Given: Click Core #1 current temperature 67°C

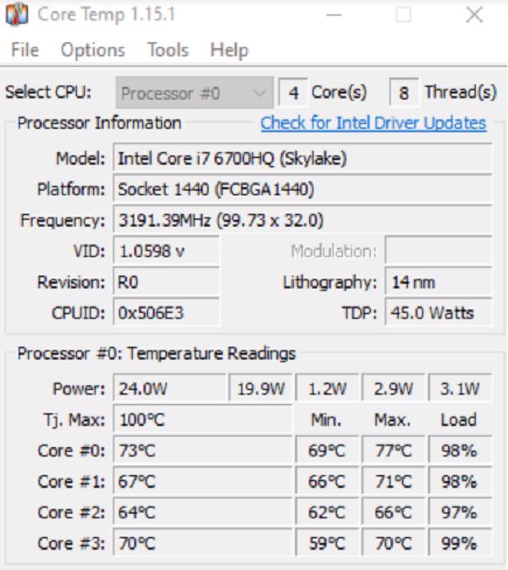Looking at the screenshot, I should (x=202, y=482).
